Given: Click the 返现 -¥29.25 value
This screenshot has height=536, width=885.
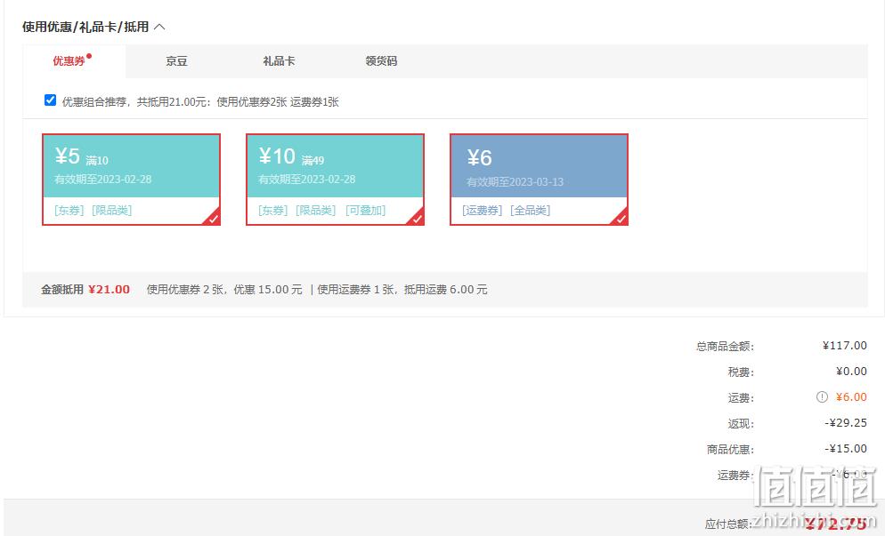Looking at the screenshot, I should click(x=846, y=423).
